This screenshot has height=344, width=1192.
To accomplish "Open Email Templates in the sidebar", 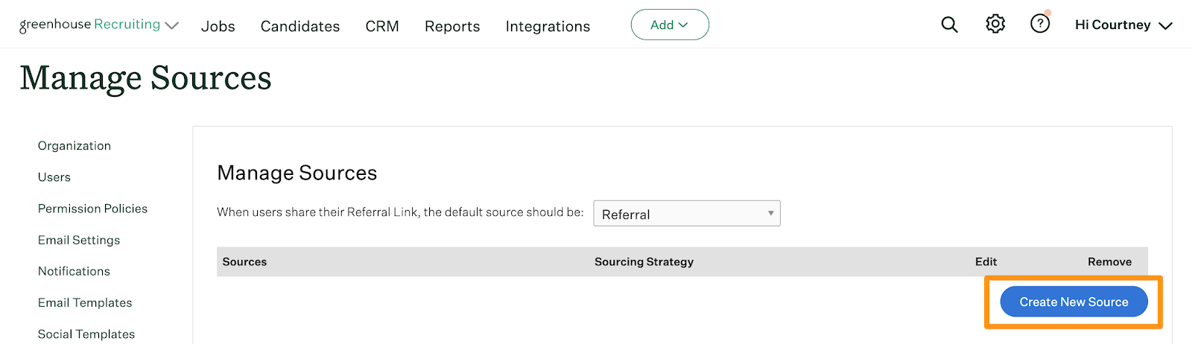I will point(85,302).
